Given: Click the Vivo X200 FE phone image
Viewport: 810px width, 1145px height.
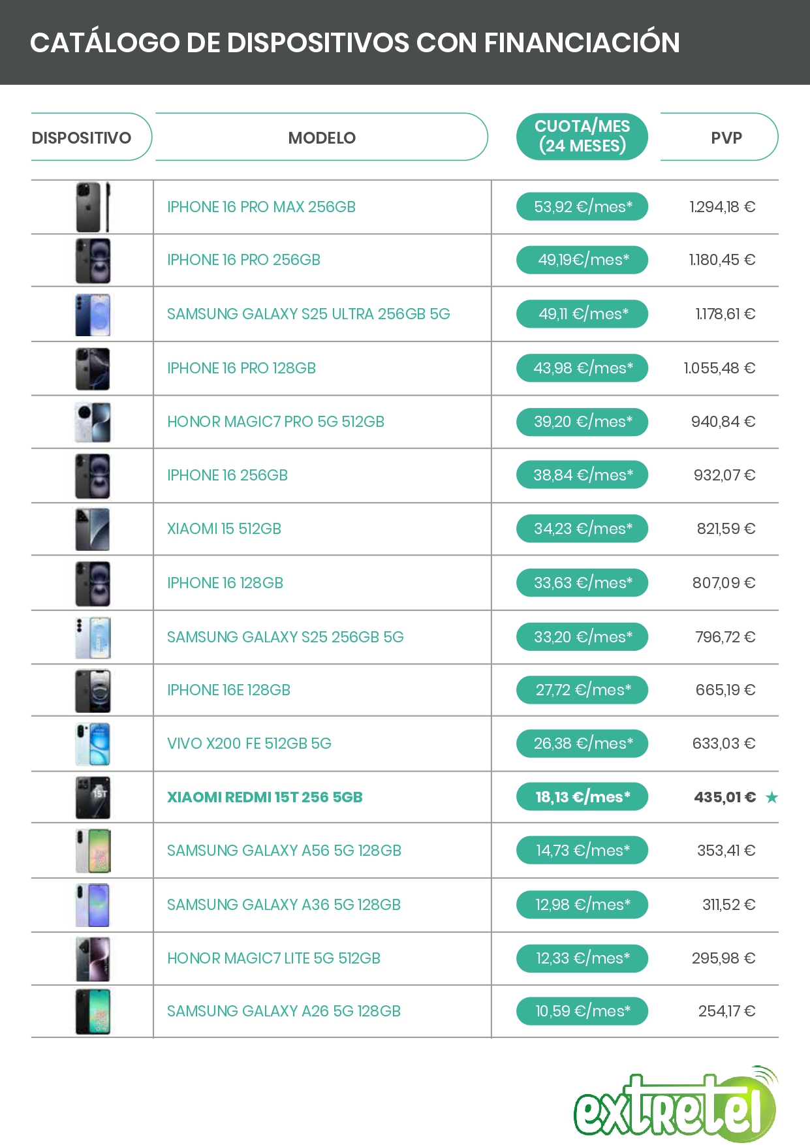Looking at the screenshot, I should click(93, 744).
